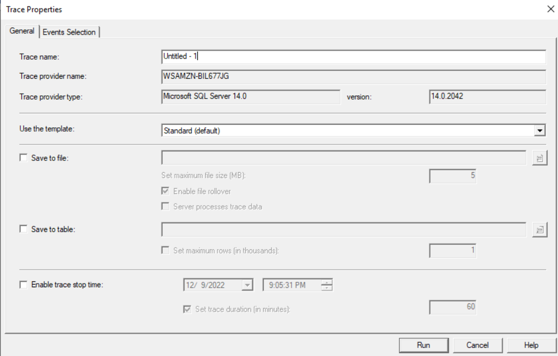This screenshot has height=356, width=558.
Task: Click the Use the template: label
Action: coord(47,129)
